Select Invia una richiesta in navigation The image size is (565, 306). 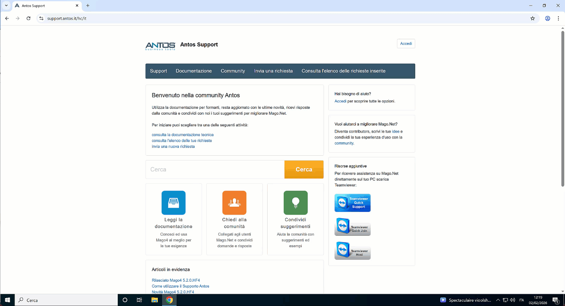tap(273, 71)
